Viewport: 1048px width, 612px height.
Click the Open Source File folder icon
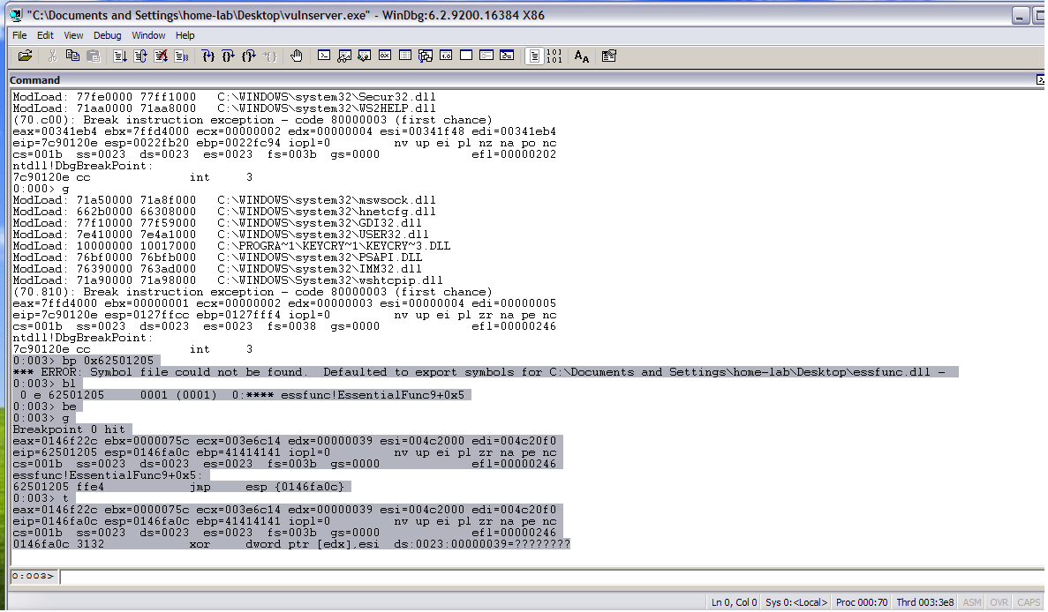pos(26,56)
